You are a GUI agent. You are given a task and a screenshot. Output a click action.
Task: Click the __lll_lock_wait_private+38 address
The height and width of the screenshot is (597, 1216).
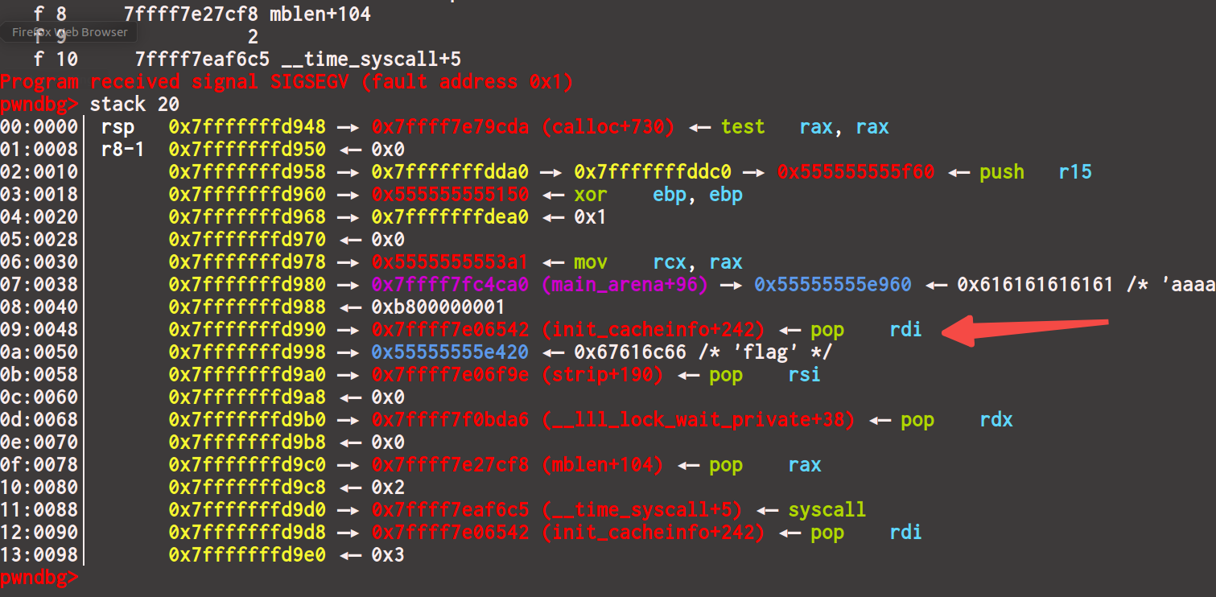click(x=612, y=420)
